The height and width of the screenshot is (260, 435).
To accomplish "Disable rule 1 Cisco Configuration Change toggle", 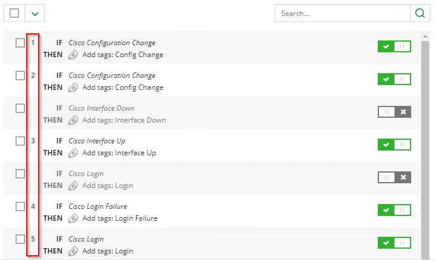I will point(394,46).
